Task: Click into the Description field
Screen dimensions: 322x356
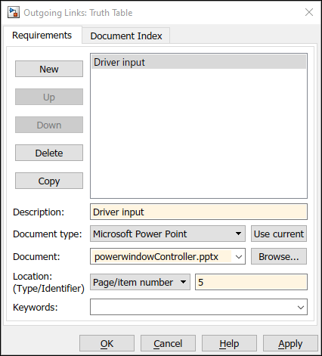Action: click(x=199, y=212)
